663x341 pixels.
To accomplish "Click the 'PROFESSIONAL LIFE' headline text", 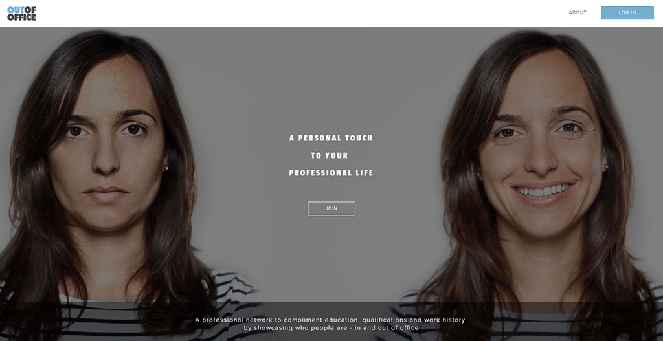I will [x=331, y=173].
